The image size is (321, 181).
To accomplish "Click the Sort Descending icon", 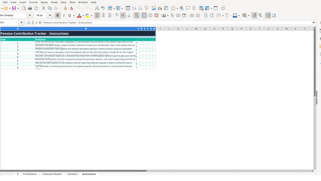I will (140, 8).
